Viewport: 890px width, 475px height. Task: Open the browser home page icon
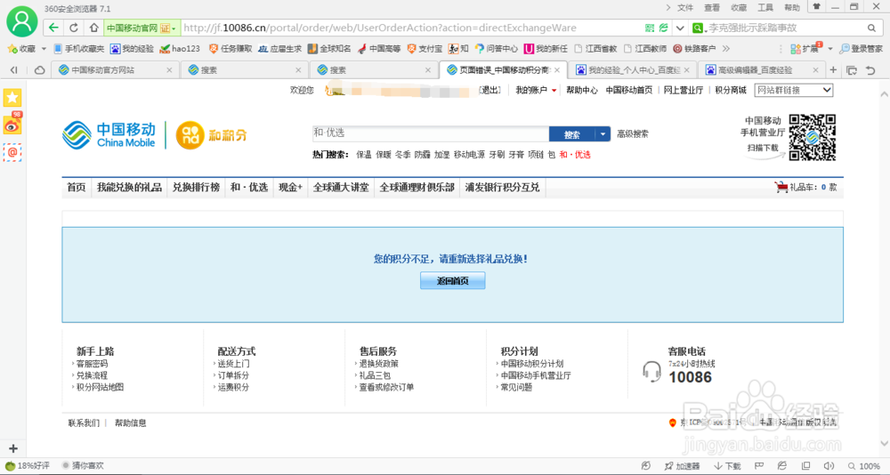click(93, 28)
